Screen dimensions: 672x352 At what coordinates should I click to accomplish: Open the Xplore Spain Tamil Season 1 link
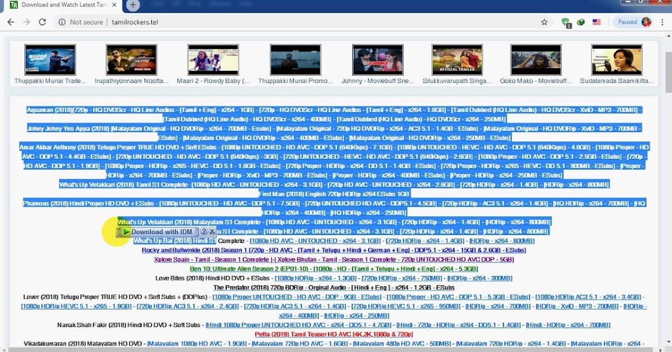click(334, 260)
